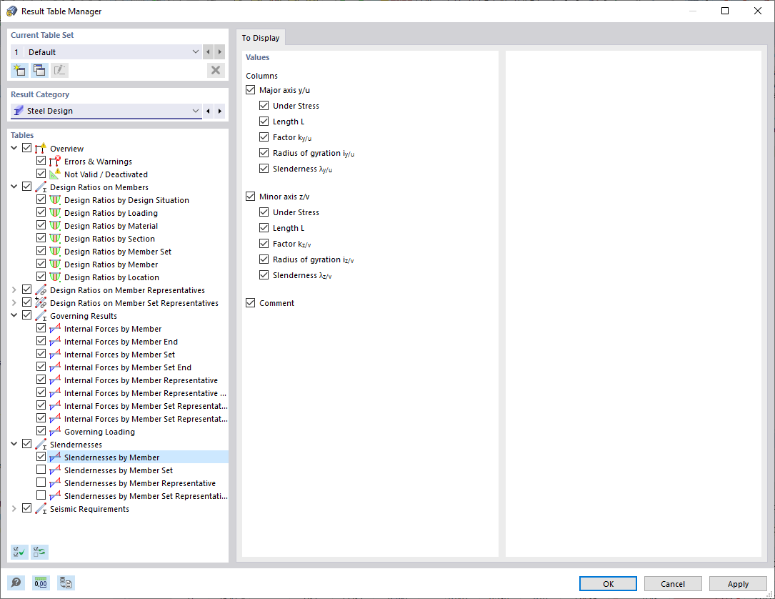Expand the Seismic Requirements node
This screenshot has height=599, width=775.
pos(14,508)
